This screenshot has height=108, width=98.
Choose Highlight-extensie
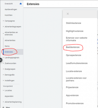(75, 31)
